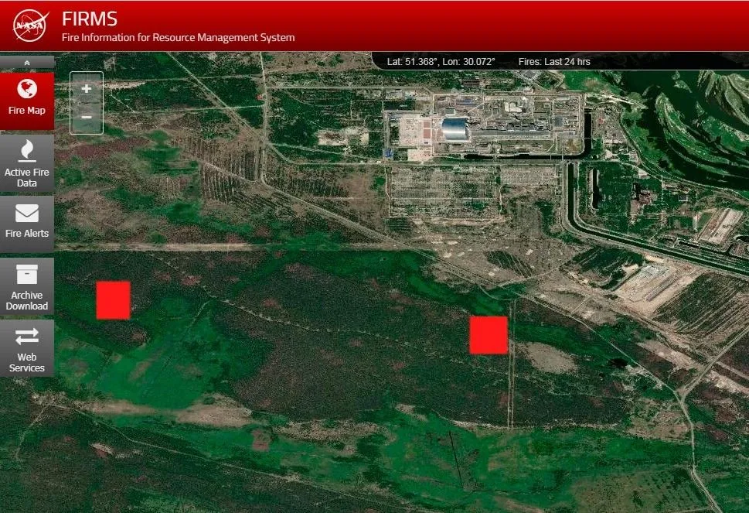Click the Fire Information for Resource Management System subtitle
749x513 pixels.
pos(178,37)
